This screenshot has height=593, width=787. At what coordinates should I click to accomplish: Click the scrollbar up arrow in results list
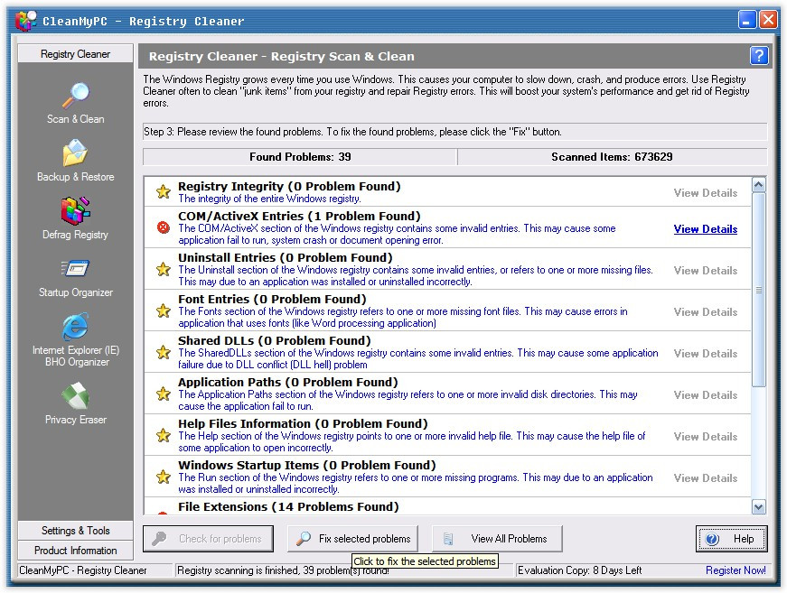tap(758, 185)
